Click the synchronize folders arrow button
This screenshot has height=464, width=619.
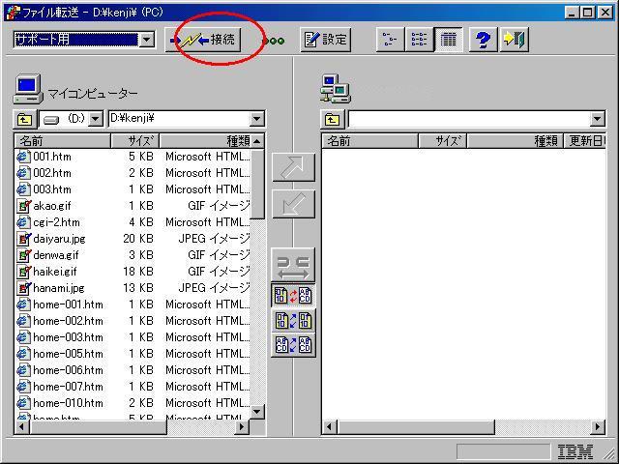pyautogui.click(x=293, y=264)
